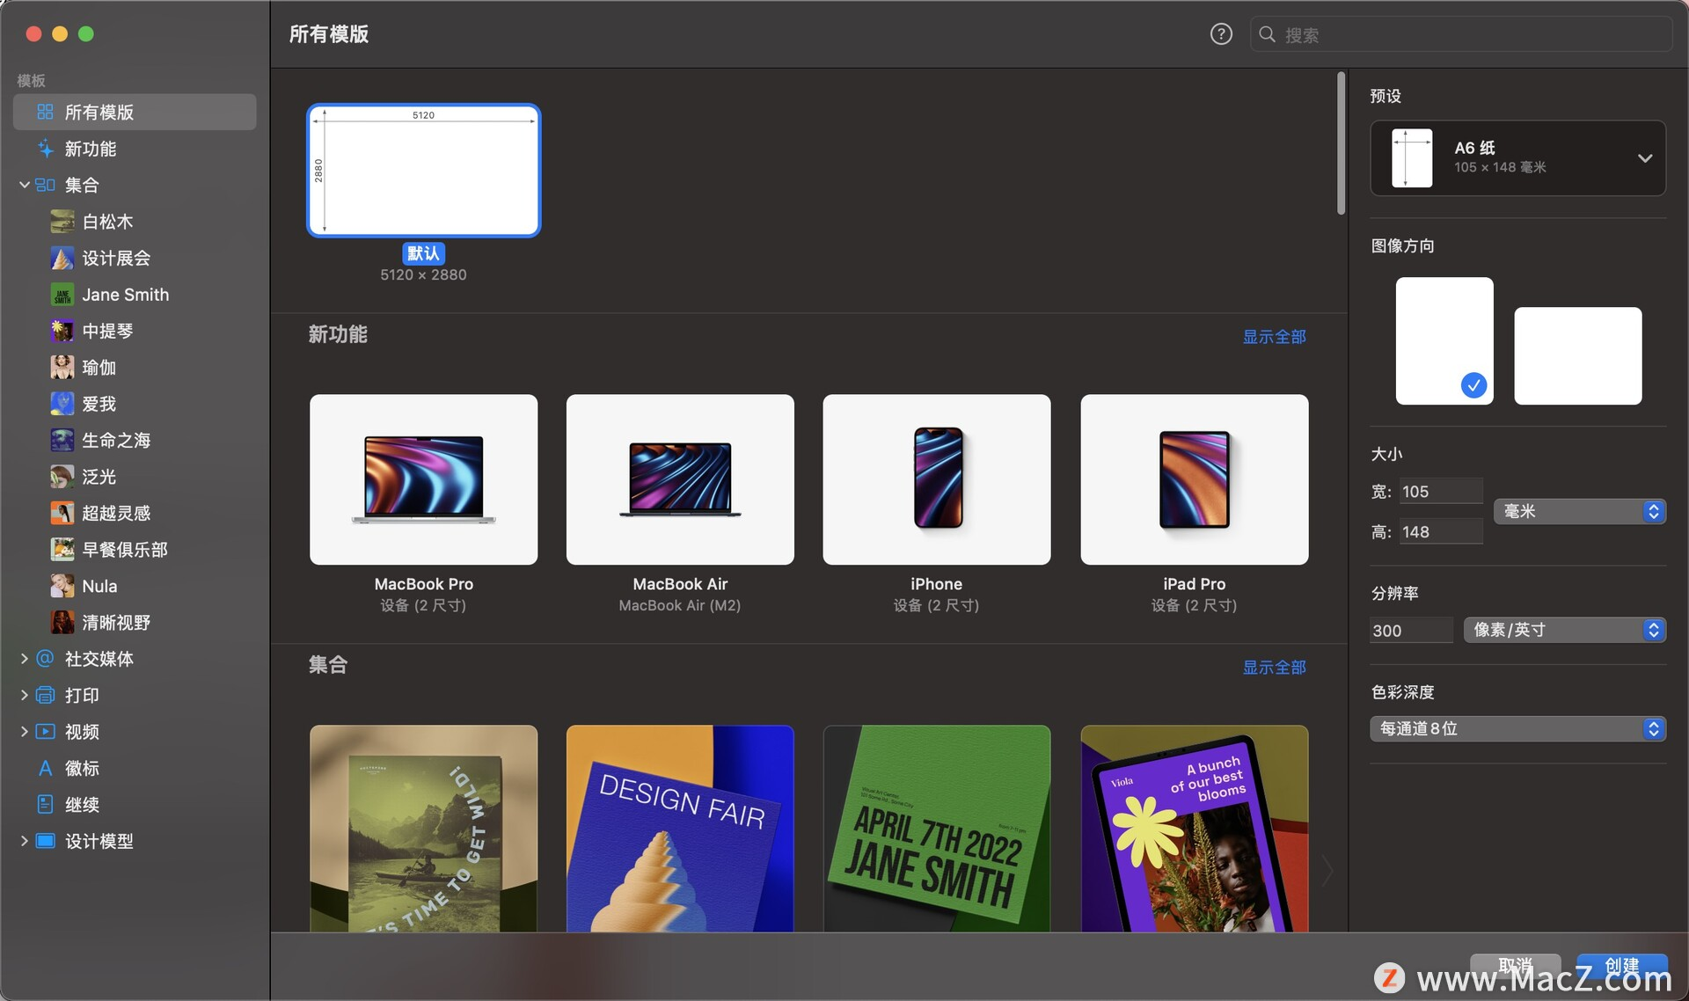The width and height of the screenshot is (1689, 1001).
Task: Expand the 视频 category
Action: pos(25,730)
